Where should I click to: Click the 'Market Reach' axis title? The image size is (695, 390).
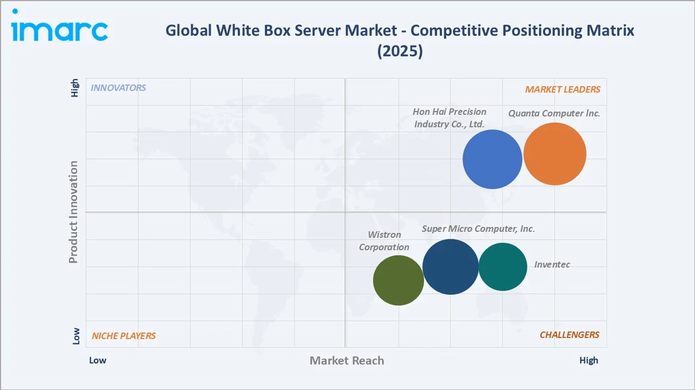click(347, 361)
